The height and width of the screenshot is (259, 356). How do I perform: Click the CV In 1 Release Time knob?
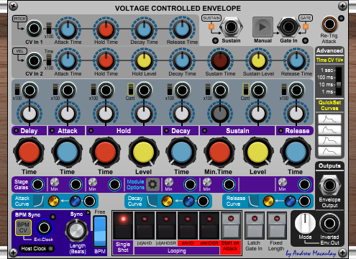point(182,29)
